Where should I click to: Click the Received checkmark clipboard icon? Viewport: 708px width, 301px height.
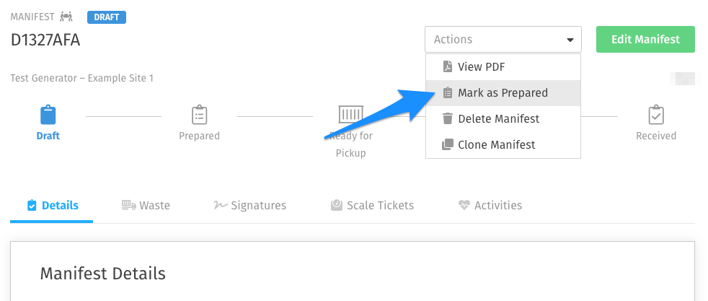point(655,115)
